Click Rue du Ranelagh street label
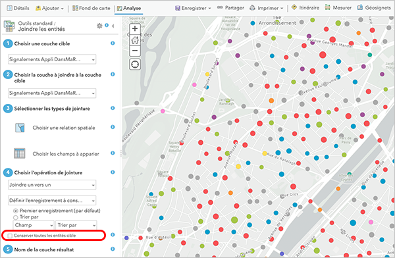The height and width of the screenshot is (258, 395). (281, 159)
